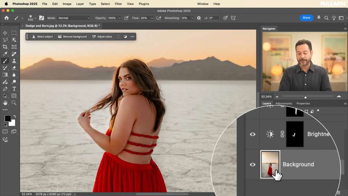
Task: Hide the Brightness adjustment layer eye
Action: click(x=253, y=134)
